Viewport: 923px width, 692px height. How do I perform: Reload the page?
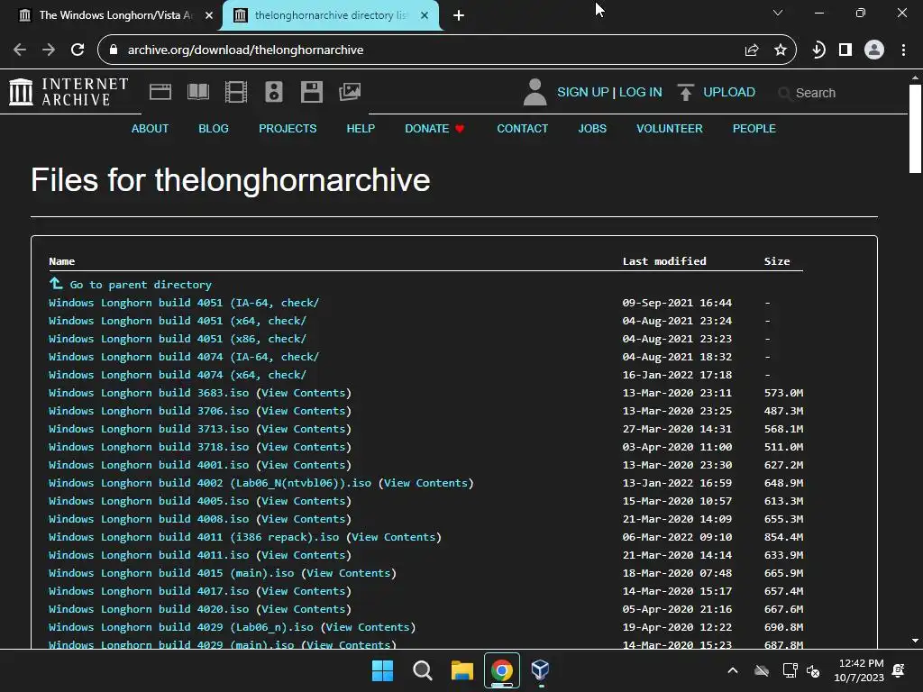click(78, 50)
